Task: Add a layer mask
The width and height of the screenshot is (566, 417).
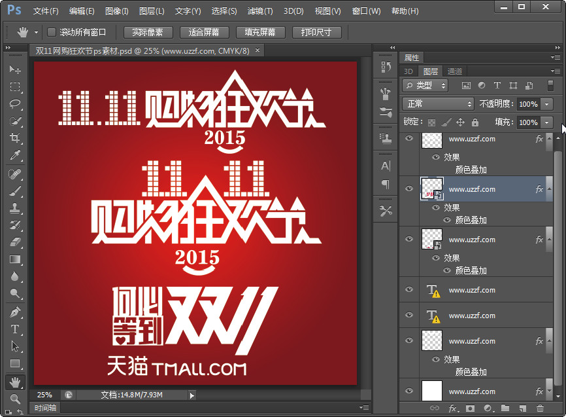Action: click(x=470, y=408)
